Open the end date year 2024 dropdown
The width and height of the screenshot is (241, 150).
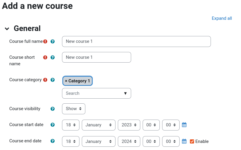[x=129, y=141]
